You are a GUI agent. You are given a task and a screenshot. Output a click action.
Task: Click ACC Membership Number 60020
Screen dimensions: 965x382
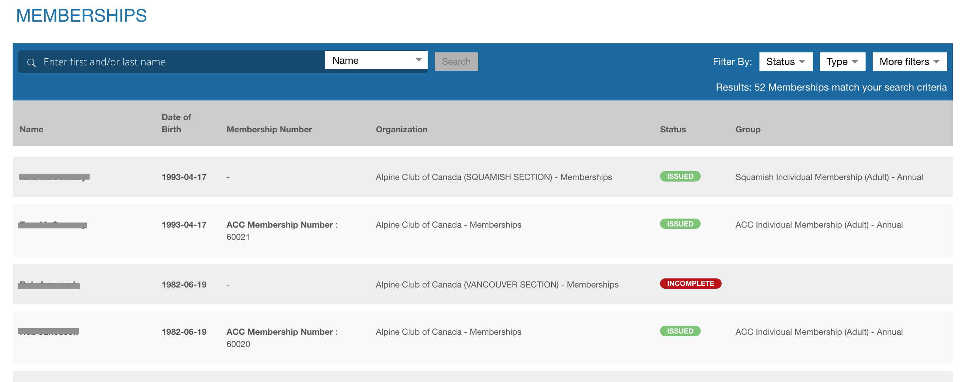282,338
